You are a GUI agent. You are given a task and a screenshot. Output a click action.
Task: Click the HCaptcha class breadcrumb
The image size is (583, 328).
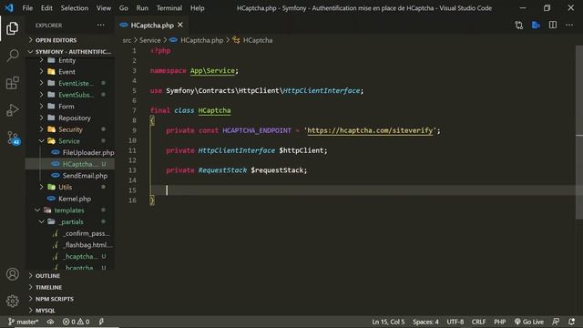click(253, 40)
